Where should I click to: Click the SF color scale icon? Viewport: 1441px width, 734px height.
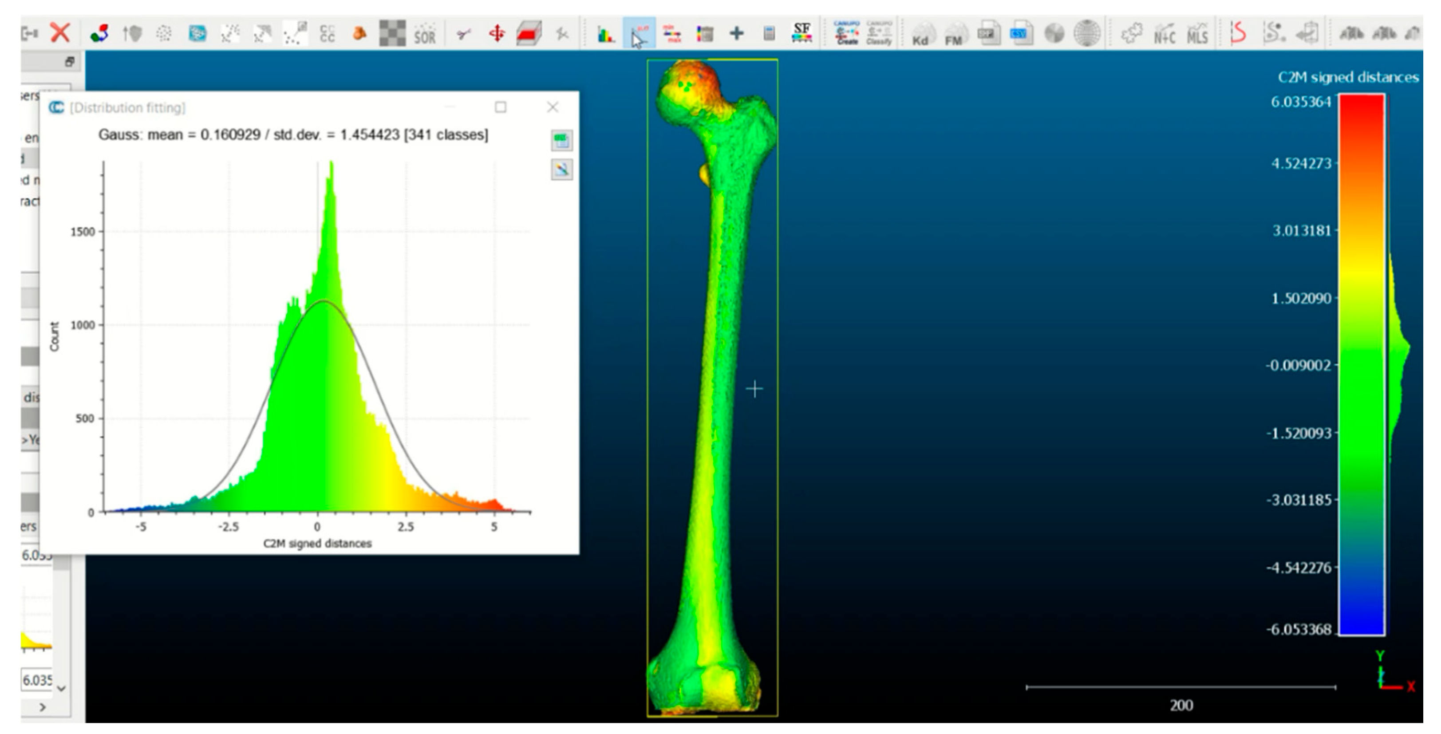[x=801, y=33]
